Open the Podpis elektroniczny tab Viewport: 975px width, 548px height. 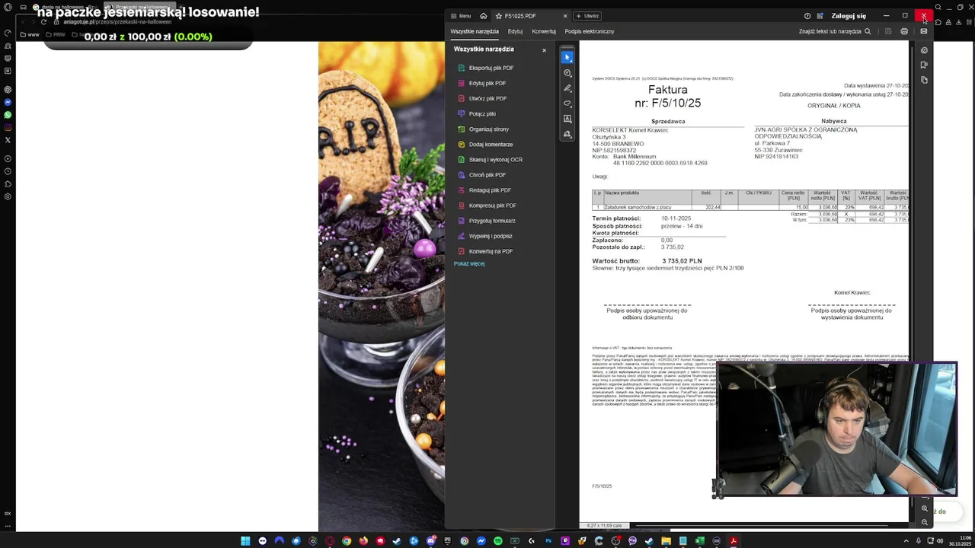coord(590,31)
